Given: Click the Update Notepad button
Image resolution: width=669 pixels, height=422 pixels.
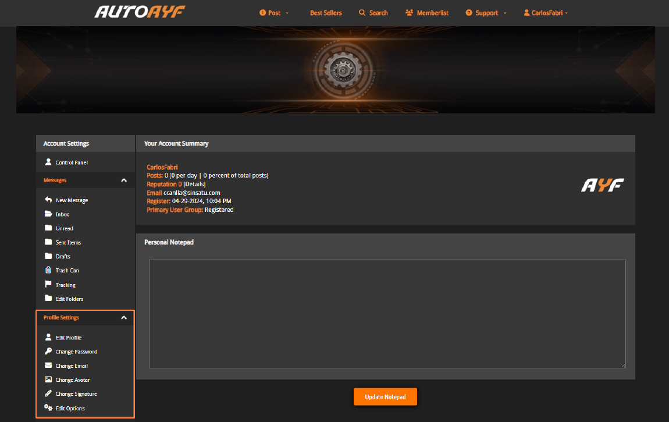Looking at the screenshot, I should point(385,397).
